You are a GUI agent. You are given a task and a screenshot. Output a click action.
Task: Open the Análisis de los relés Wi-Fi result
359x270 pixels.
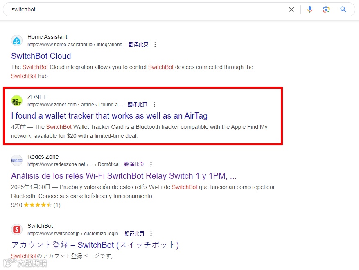[124, 176]
